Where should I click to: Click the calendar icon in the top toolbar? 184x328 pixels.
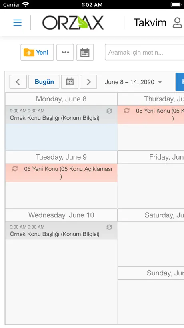(85, 52)
